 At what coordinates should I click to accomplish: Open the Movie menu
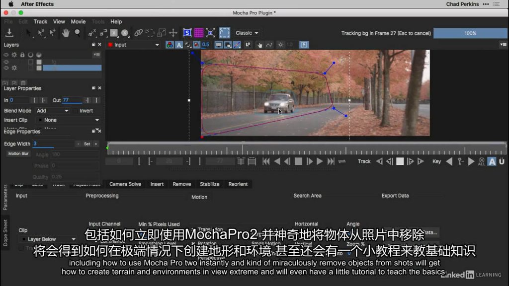click(78, 22)
